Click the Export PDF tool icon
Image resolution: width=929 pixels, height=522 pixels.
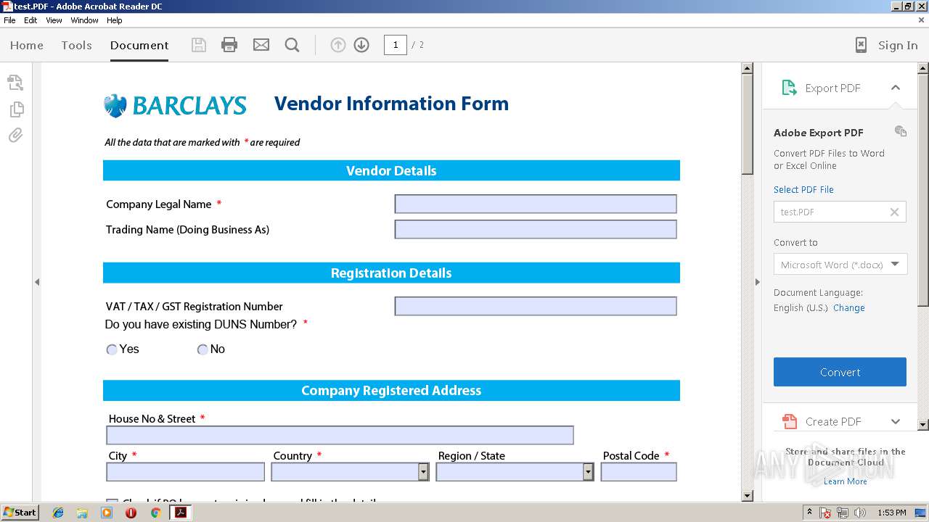(789, 88)
